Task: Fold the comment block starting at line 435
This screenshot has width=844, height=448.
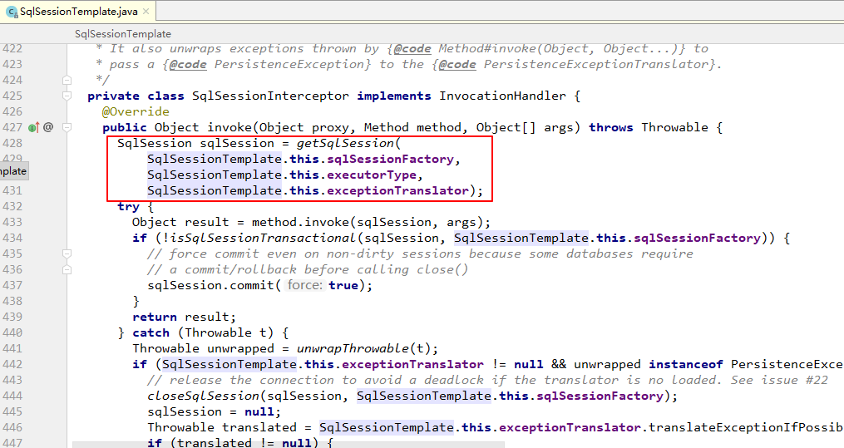Action: (66, 254)
